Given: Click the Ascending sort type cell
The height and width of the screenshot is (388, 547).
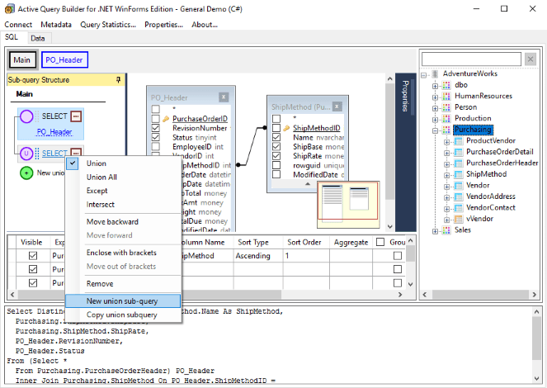Looking at the screenshot, I should (257, 256).
